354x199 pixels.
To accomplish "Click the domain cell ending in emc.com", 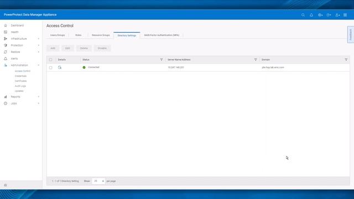I will coord(273,67).
